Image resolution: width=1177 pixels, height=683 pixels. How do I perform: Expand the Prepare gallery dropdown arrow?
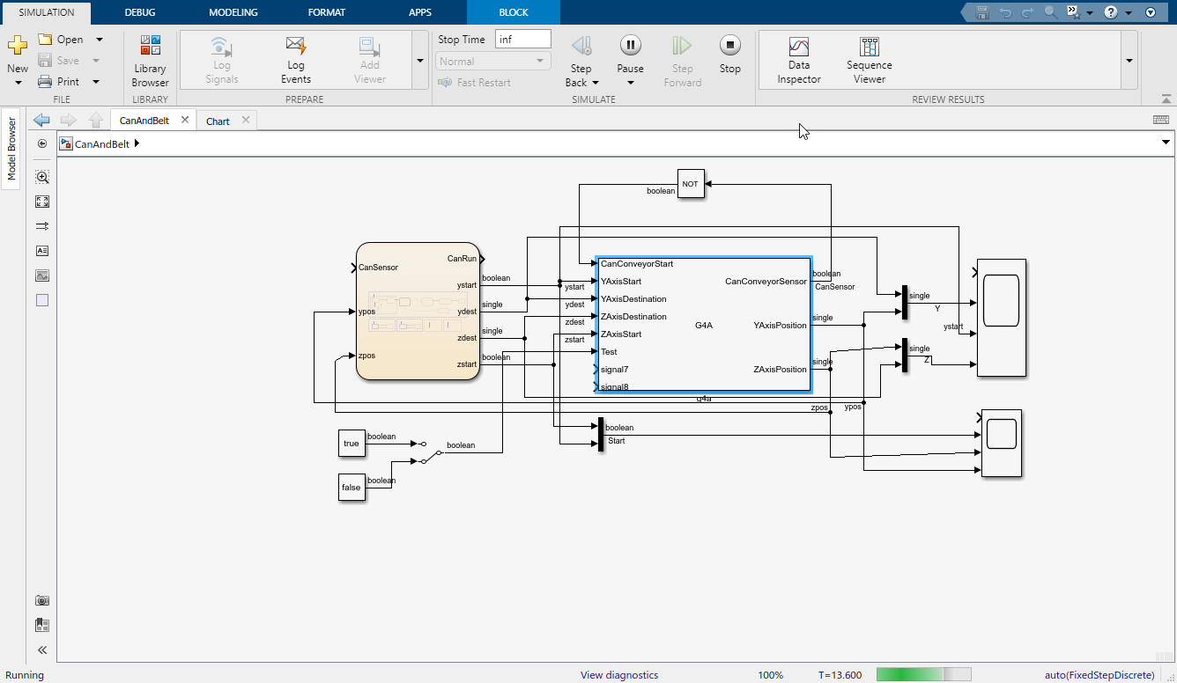coord(419,60)
